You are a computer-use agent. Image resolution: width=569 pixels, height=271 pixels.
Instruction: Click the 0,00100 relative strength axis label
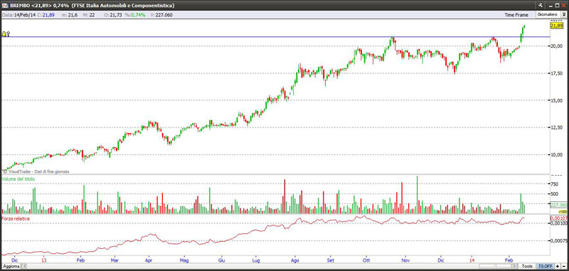click(x=559, y=223)
